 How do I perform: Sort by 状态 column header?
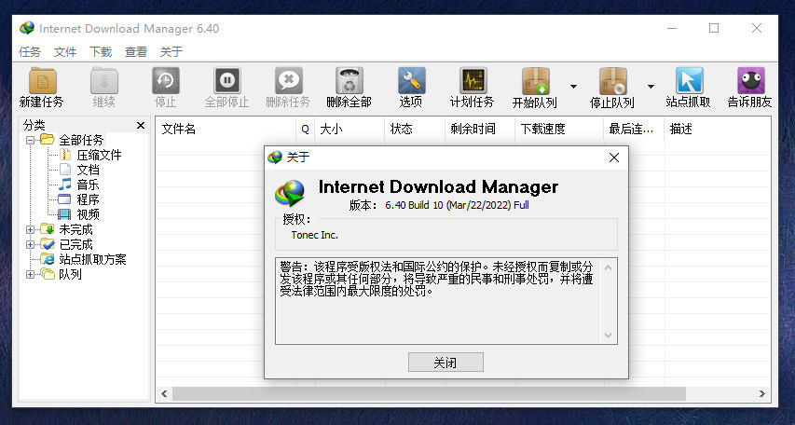pos(416,129)
